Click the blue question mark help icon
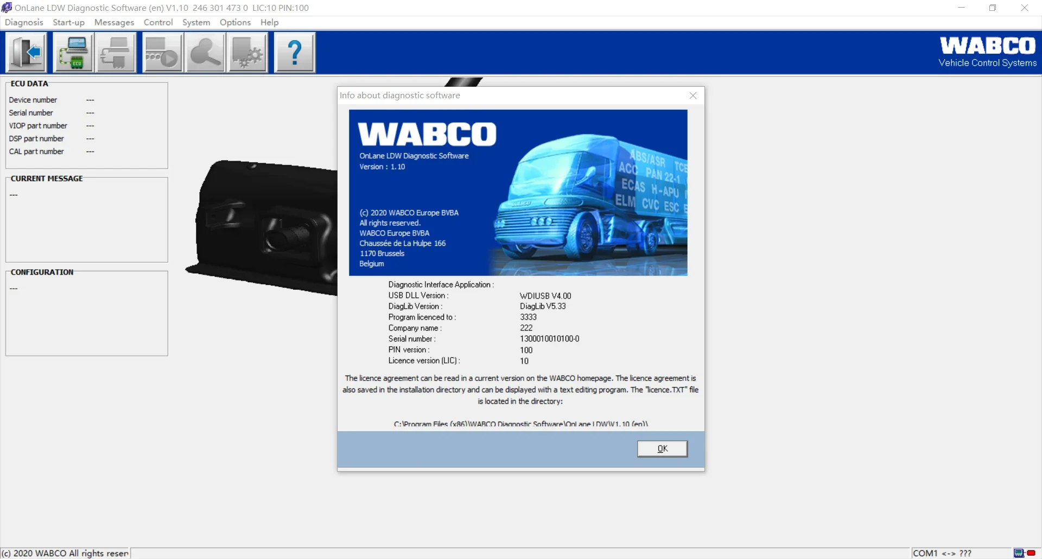This screenshot has width=1042, height=559. click(294, 52)
